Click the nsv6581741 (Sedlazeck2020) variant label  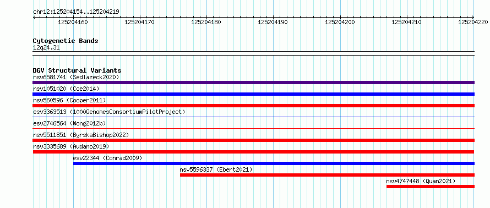[x=76, y=77]
